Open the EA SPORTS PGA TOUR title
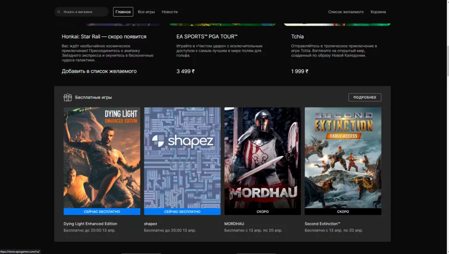The width and height of the screenshot is (449, 254). [207, 37]
